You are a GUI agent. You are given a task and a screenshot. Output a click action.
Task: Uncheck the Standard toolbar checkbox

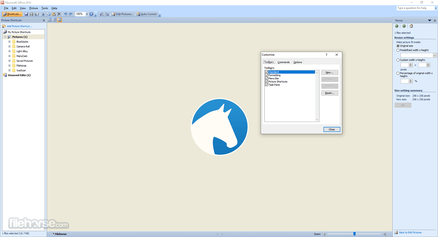[266, 72]
